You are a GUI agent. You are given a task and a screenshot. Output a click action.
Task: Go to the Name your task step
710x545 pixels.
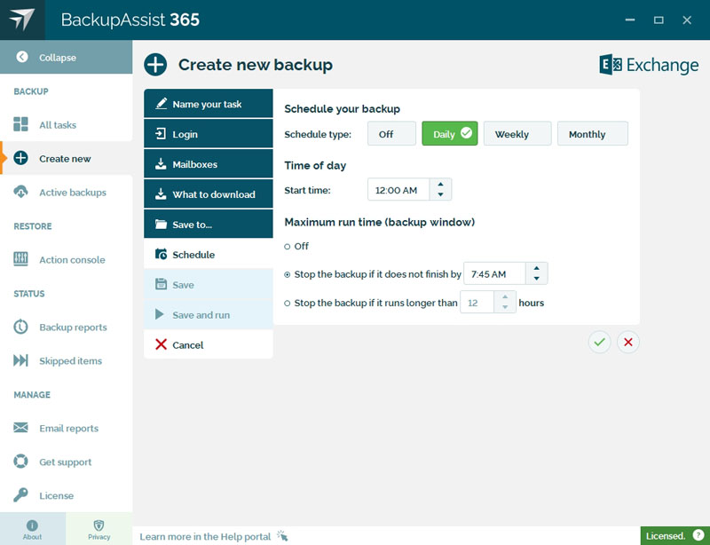(x=209, y=103)
